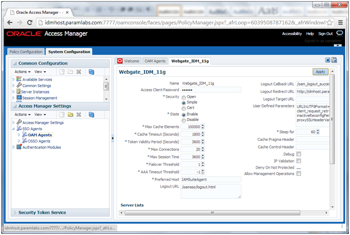350x235 pixels.
Task: Open the Accessibility link
Action: click(x=291, y=33)
